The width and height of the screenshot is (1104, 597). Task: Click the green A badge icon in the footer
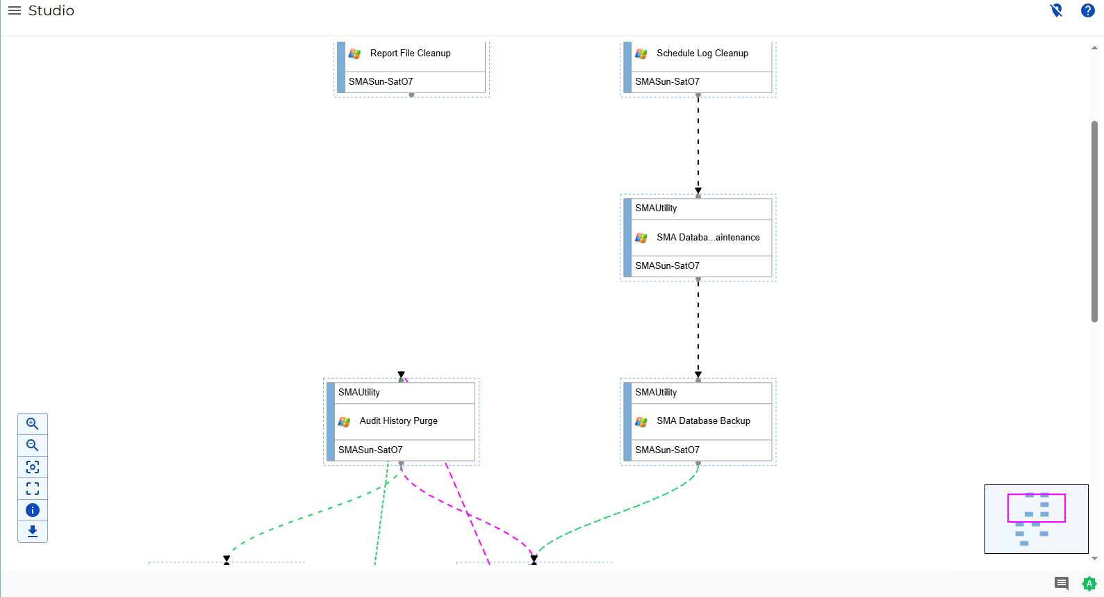[1089, 584]
